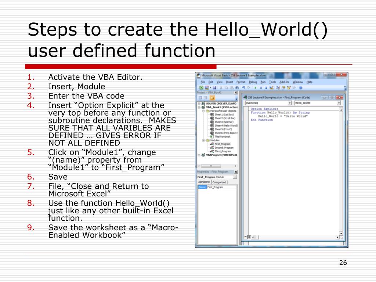Click the View Microsoft Excel toolbar icon
The width and height of the screenshot is (376, 282).
pos(201,88)
